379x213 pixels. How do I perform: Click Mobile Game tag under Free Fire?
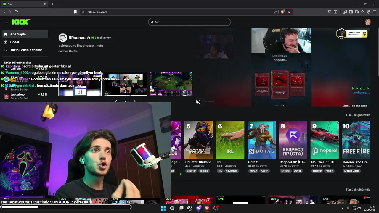pyautogui.click(x=352, y=171)
